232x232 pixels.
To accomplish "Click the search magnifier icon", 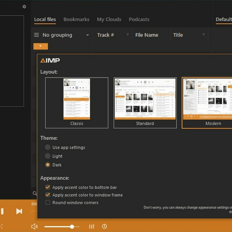I will tap(35, 193).
